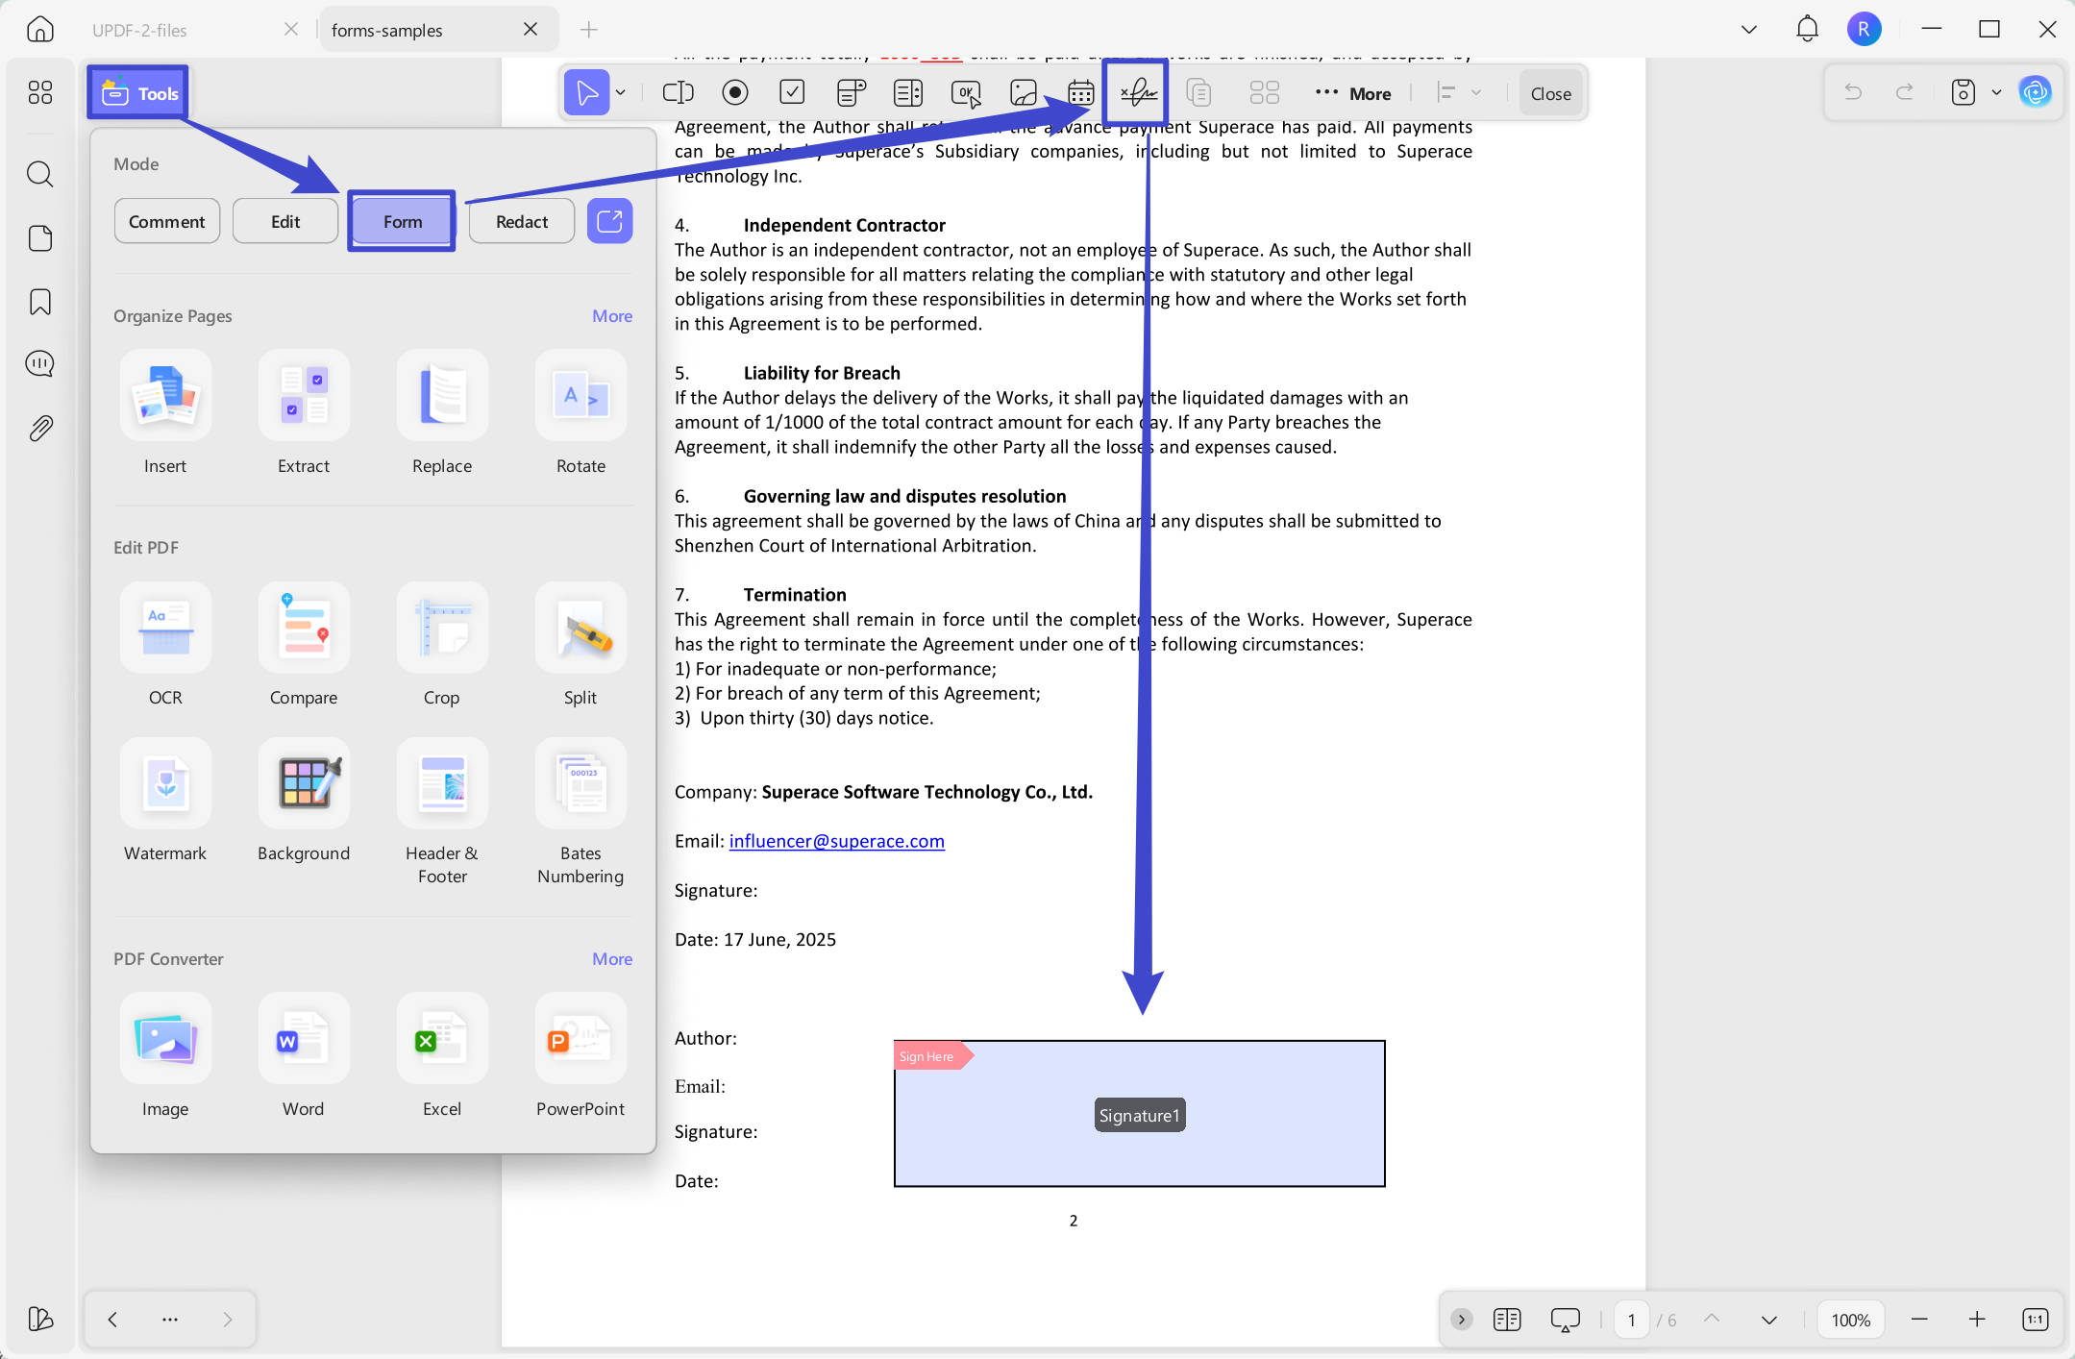Click the save icon
The width and height of the screenshot is (2075, 1359).
pos(1963,92)
